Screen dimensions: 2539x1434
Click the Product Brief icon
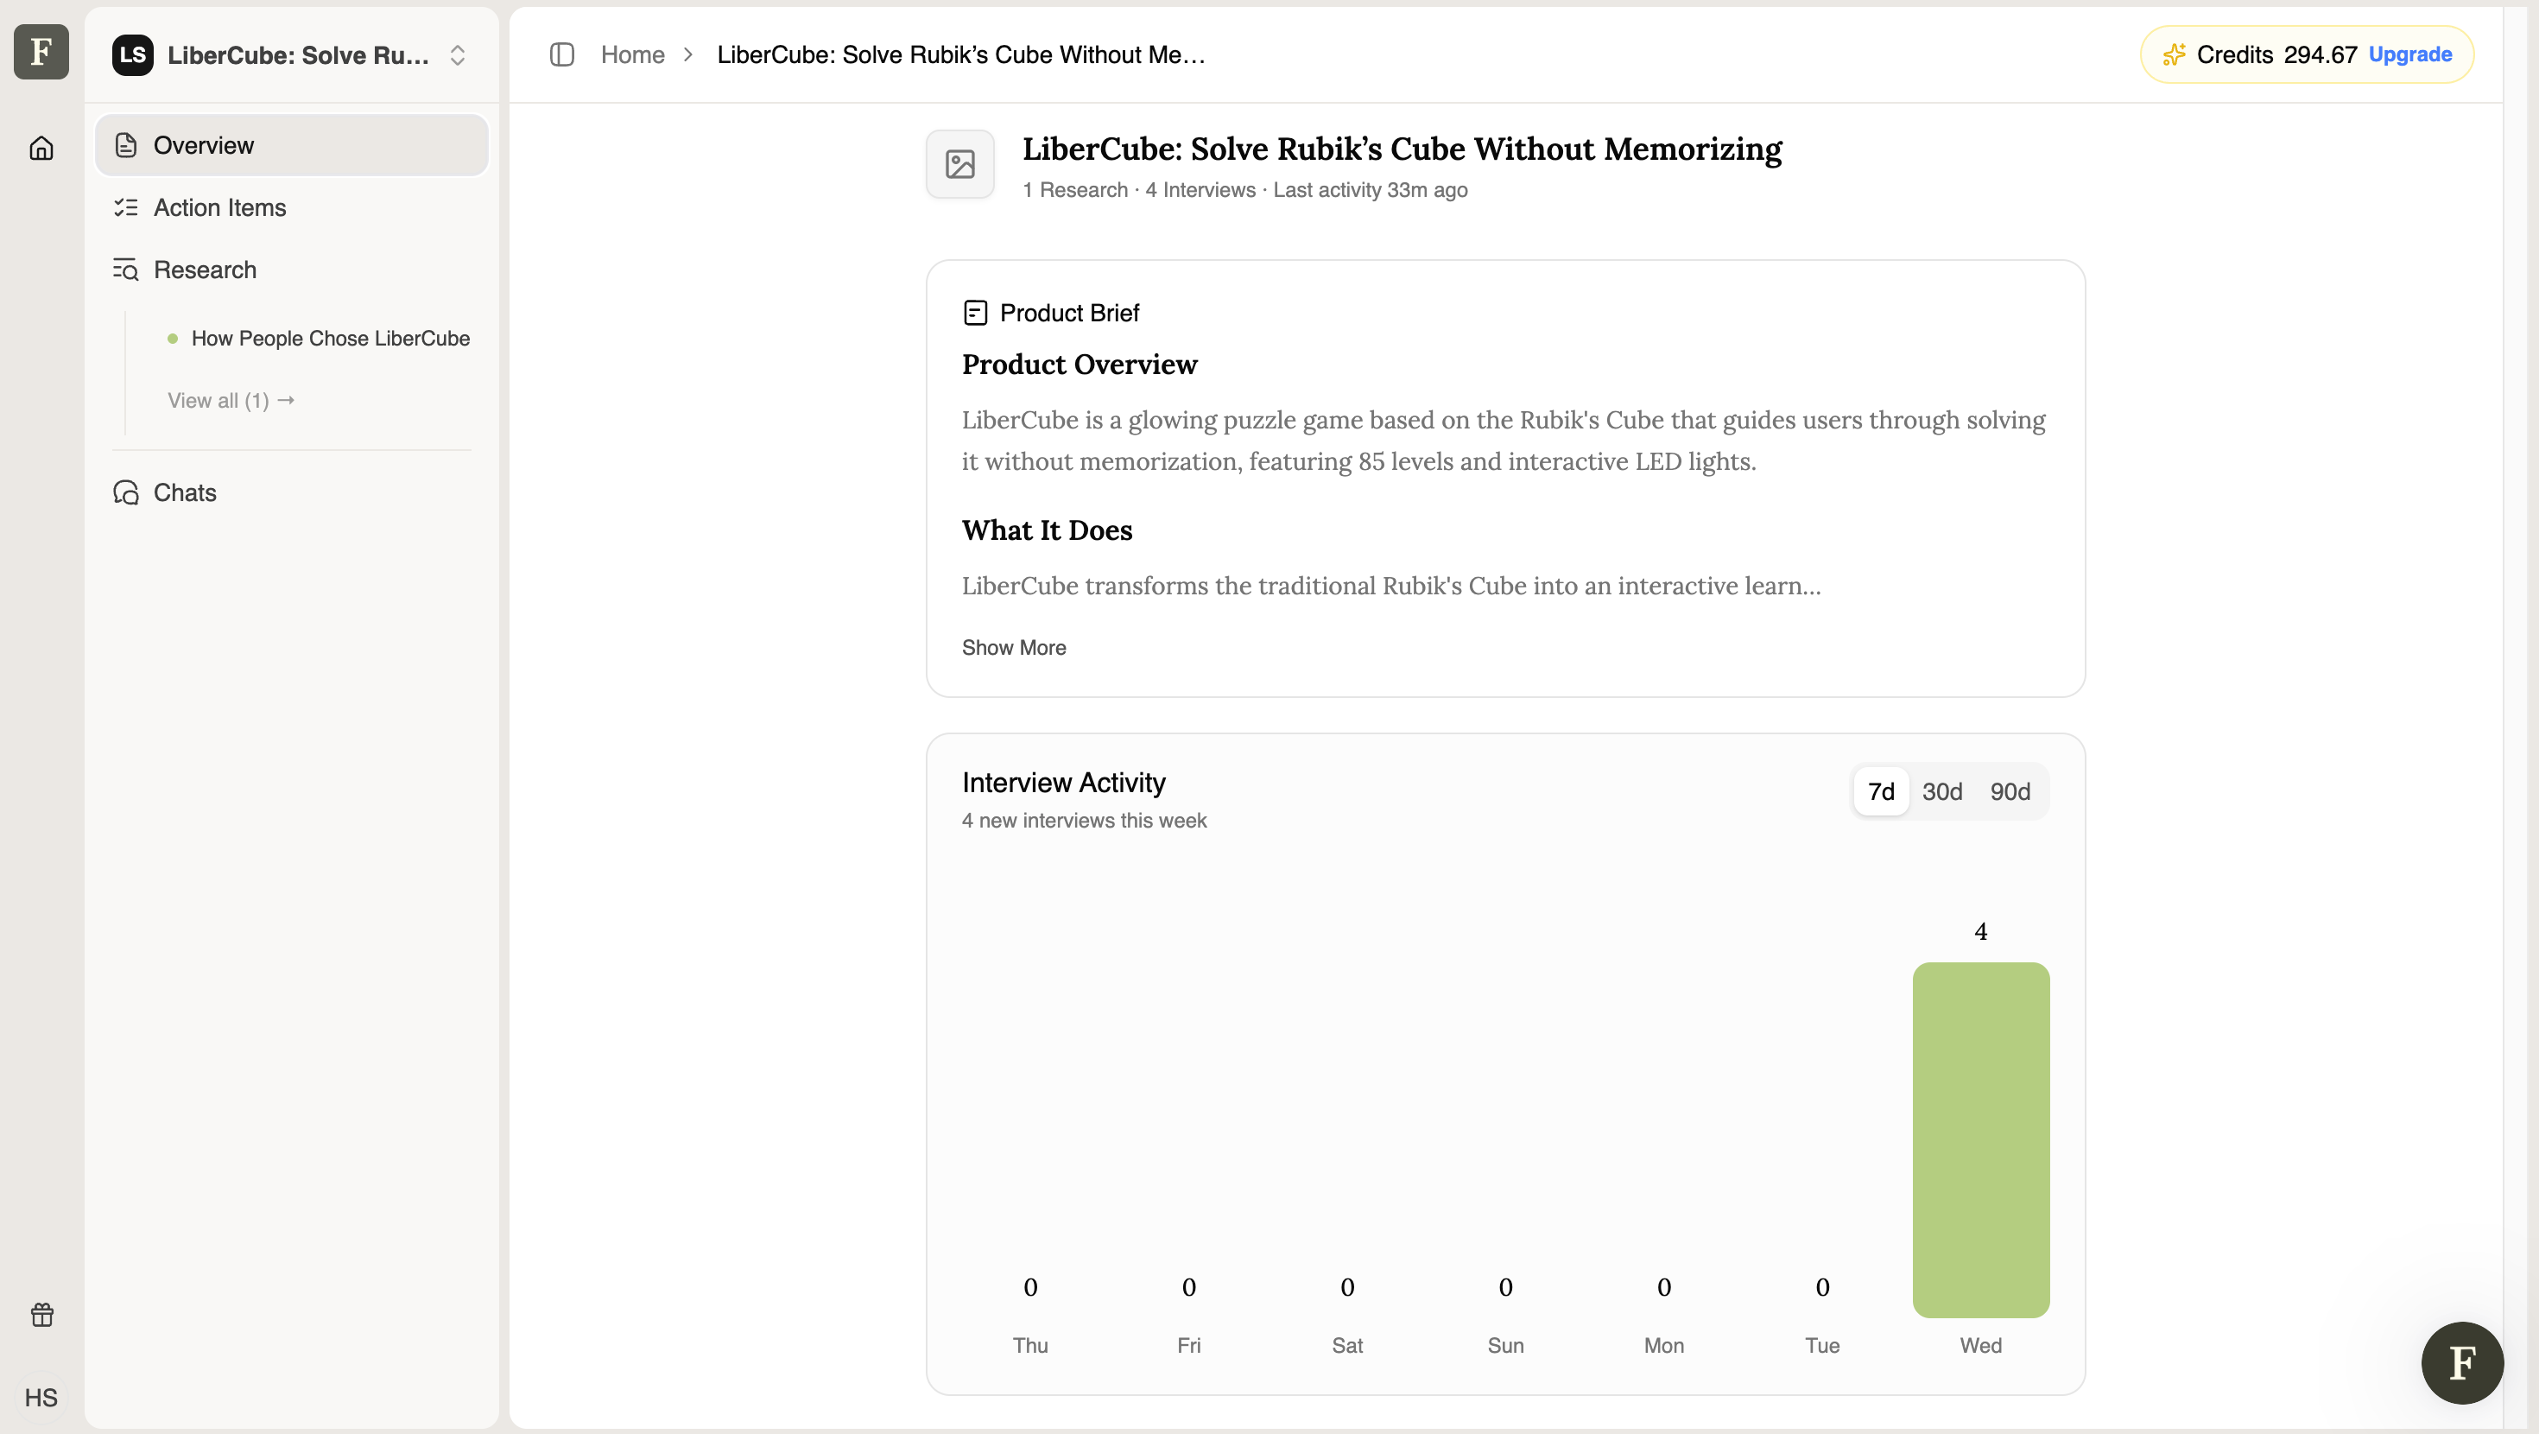point(975,313)
